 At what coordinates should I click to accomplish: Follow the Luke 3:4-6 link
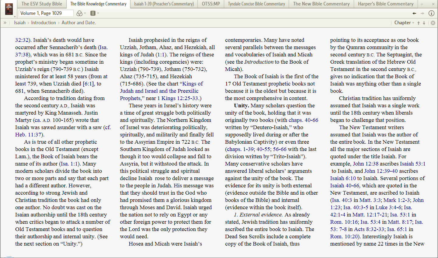(x=388, y=207)
